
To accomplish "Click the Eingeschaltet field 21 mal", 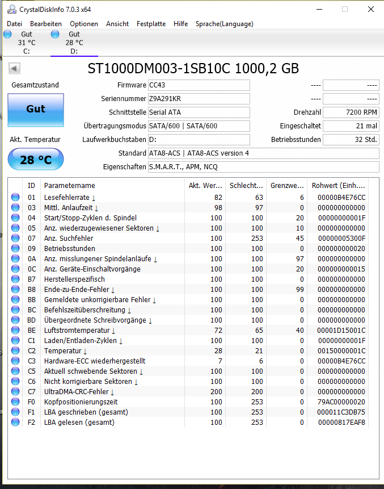I will pyautogui.click(x=351, y=126).
